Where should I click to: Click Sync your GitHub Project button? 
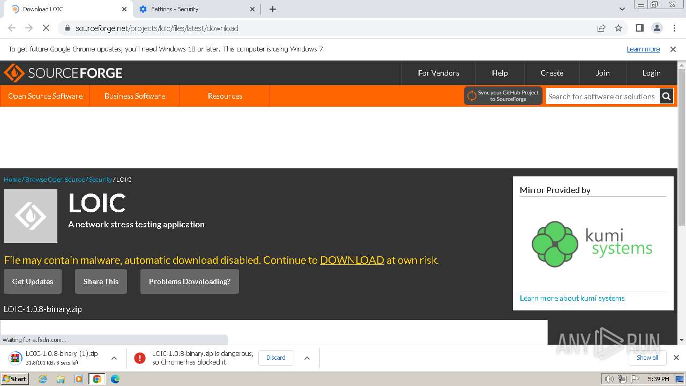pyautogui.click(x=503, y=96)
